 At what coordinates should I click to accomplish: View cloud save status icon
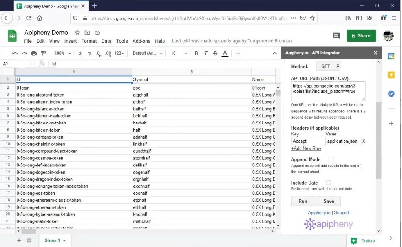(x=97, y=33)
